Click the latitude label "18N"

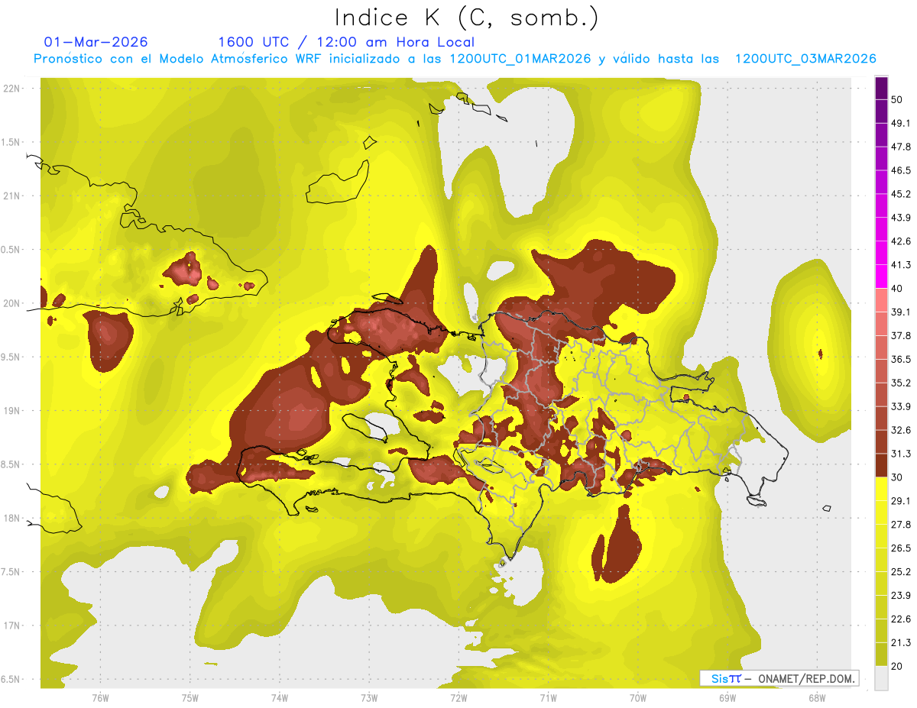13,519
